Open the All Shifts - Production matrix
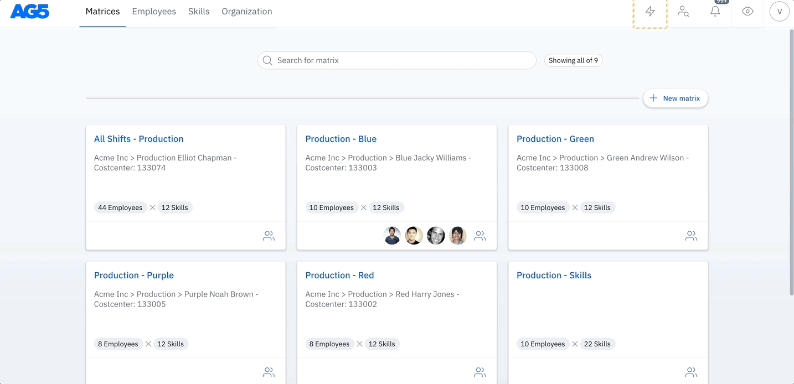This screenshot has width=794, height=384. (x=138, y=139)
